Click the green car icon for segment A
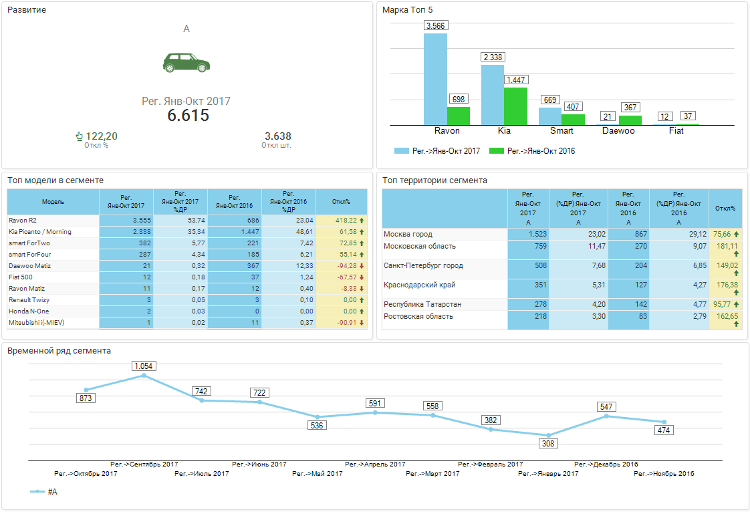This screenshot has width=750, height=530. (x=186, y=62)
